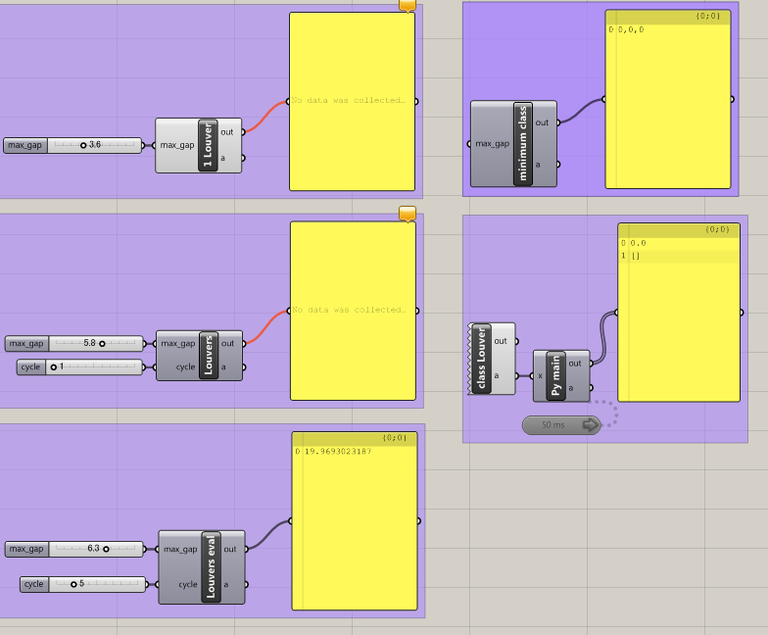This screenshot has height=635, width=768.
Task: Click the orange balloon above the top panel
Action: (408, 5)
